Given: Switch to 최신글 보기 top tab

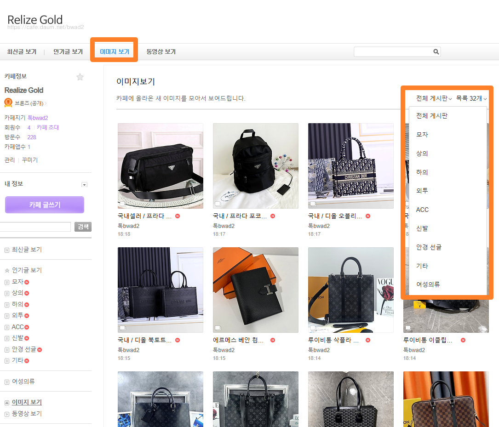Looking at the screenshot, I should click(x=22, y=51).
